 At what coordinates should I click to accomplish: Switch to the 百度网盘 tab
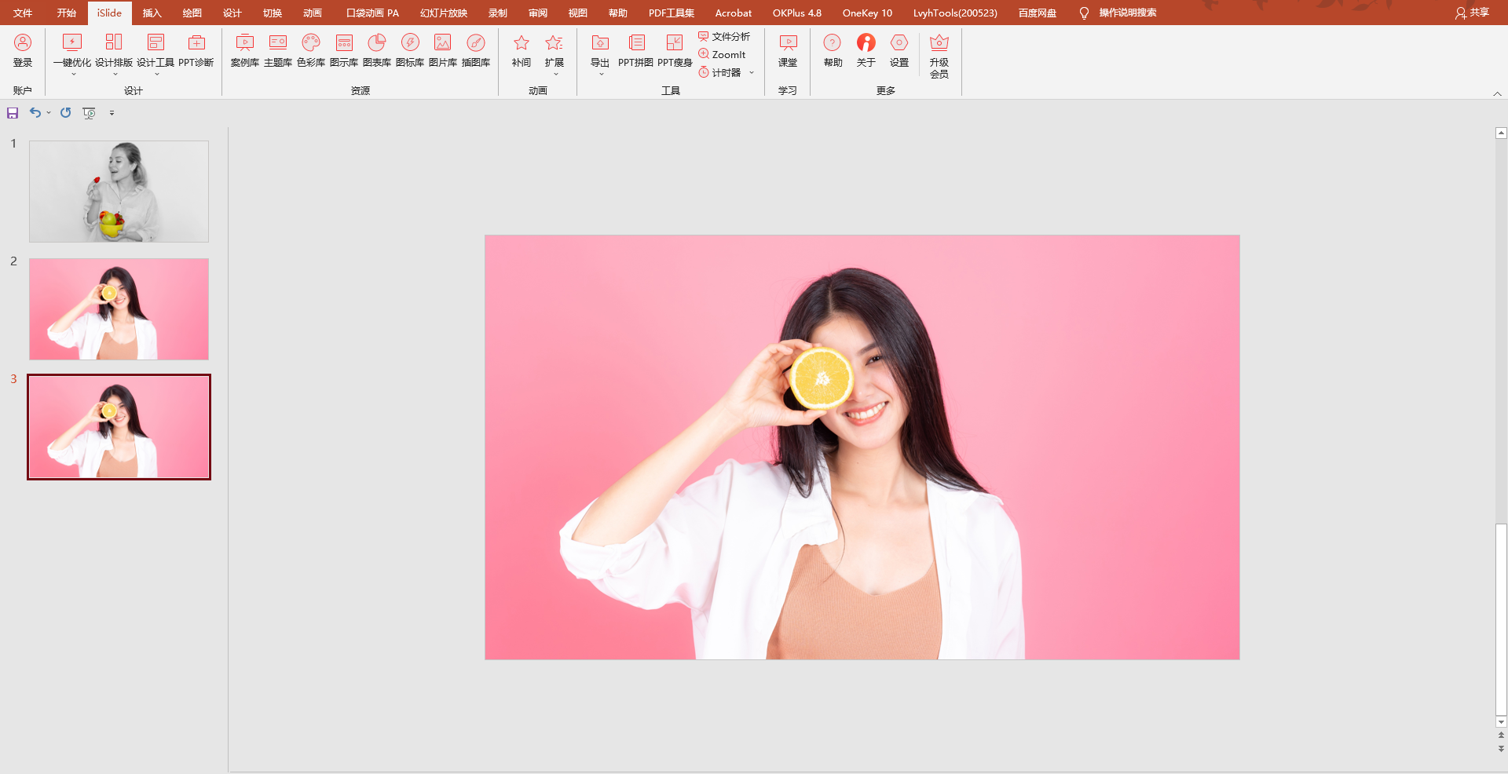pos(1037,13)
